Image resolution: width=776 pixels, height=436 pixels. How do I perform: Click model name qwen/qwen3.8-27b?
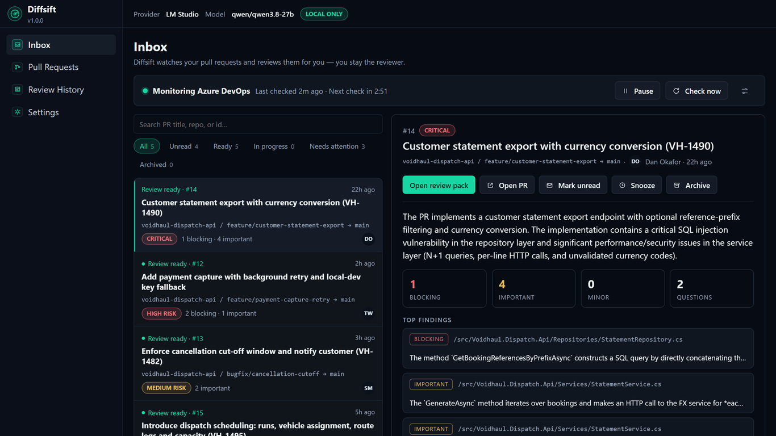click(262, 14)
